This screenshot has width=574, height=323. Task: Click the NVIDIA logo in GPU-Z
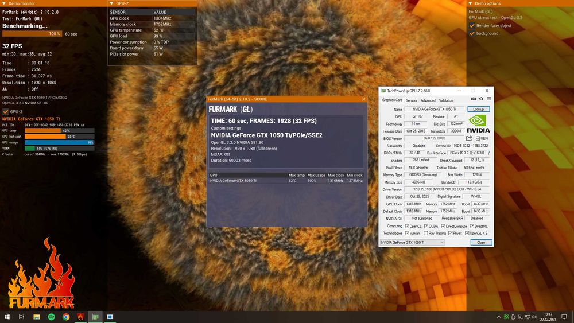click(x=478, y=124)
